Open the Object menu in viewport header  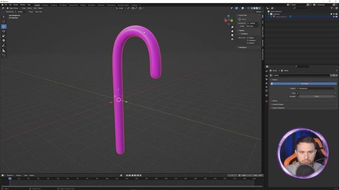pyautogui.click(x=40, y=8)
